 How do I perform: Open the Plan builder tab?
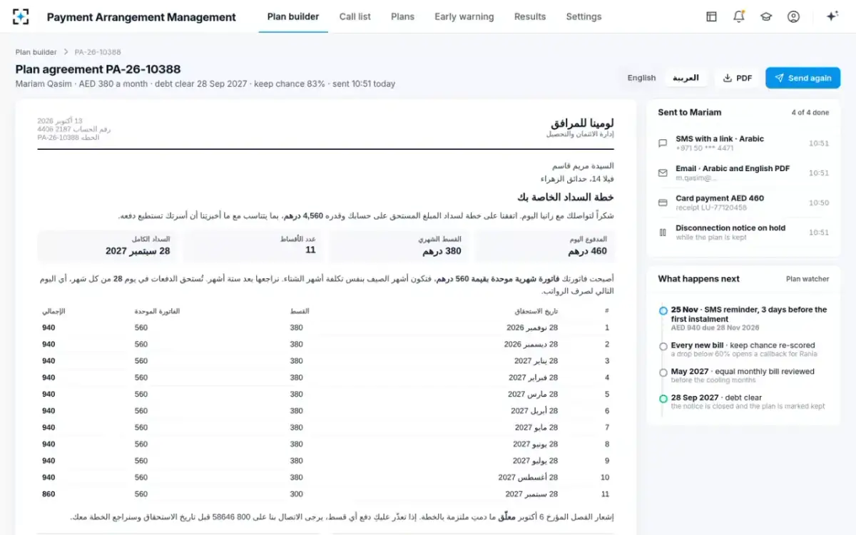point(293,16)
